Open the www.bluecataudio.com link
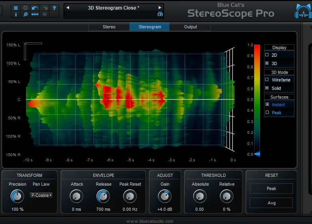Image resolution: width=312 pixels, height=224 pixels. coord(150,221)
